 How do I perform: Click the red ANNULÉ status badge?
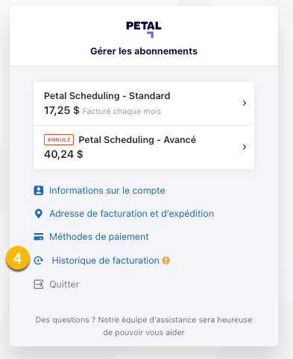click(59, 140)
